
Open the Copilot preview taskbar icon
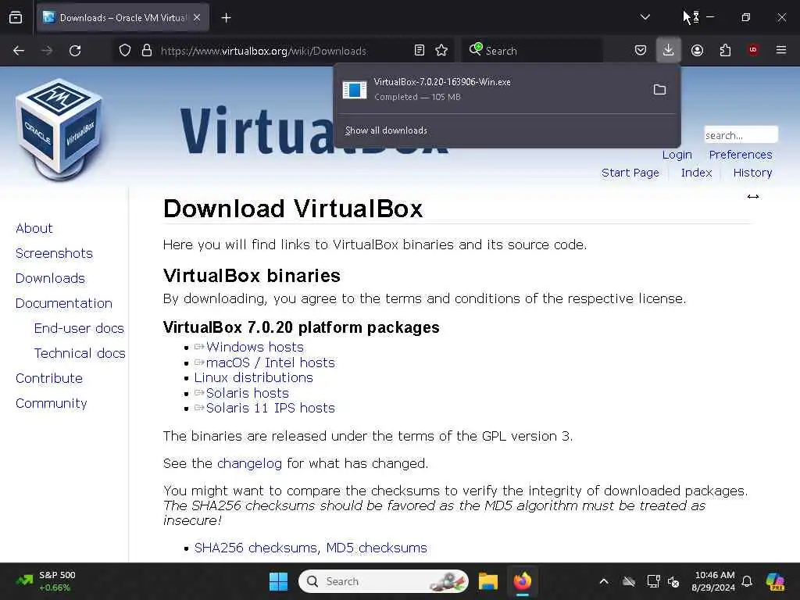[776, 581]
